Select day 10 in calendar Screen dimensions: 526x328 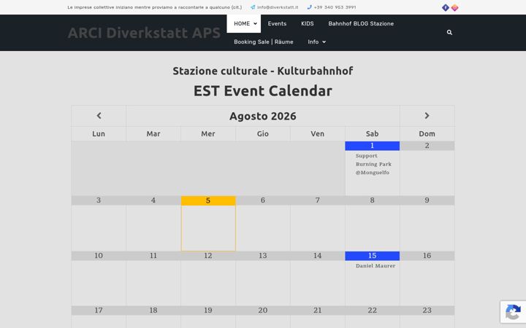coord(99,256)
